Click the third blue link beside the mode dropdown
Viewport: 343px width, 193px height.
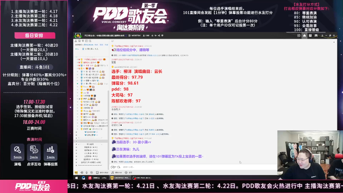tap(106, 45)
